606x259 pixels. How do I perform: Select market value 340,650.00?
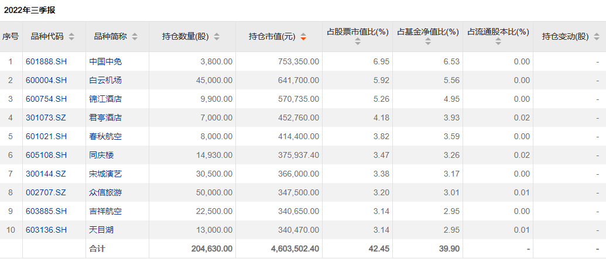tap(299, 212)
